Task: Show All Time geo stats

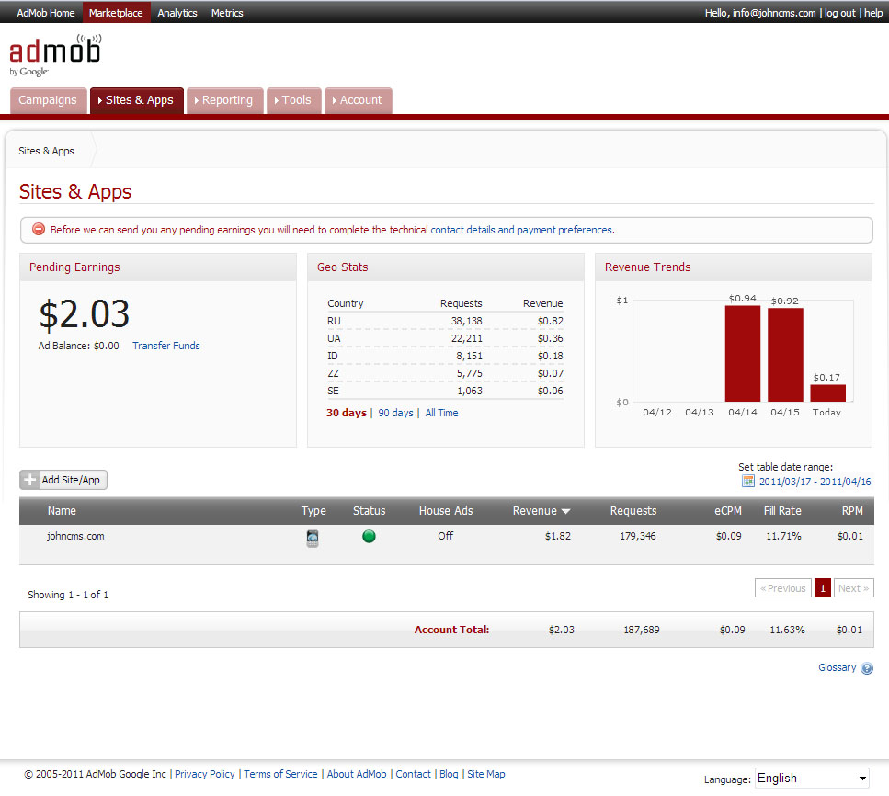Action: coord(441,414)
